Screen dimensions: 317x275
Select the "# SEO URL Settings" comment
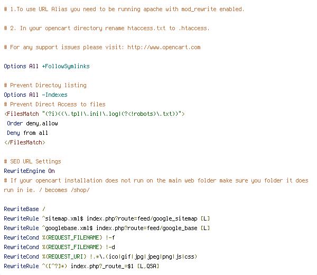(x=32, y=161)
